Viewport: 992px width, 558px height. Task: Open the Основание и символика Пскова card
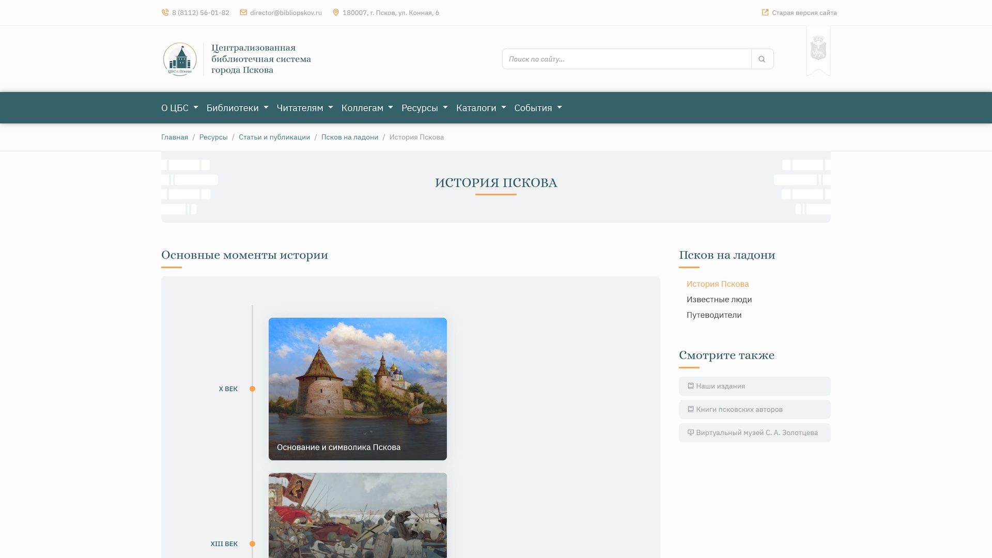[x=358, y=389]
